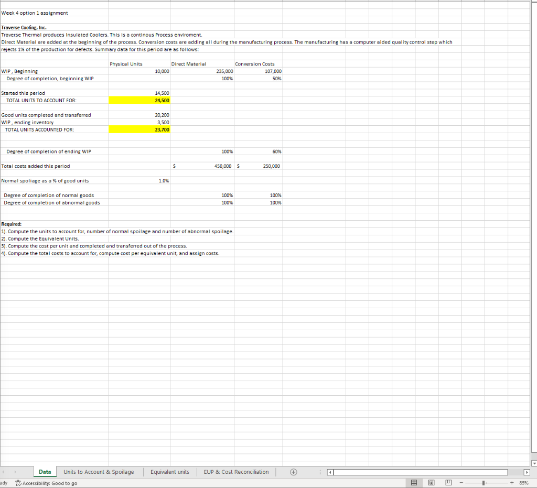Click the zoom out minus button
The image size is (537, 488).
(x=461, y=483)
